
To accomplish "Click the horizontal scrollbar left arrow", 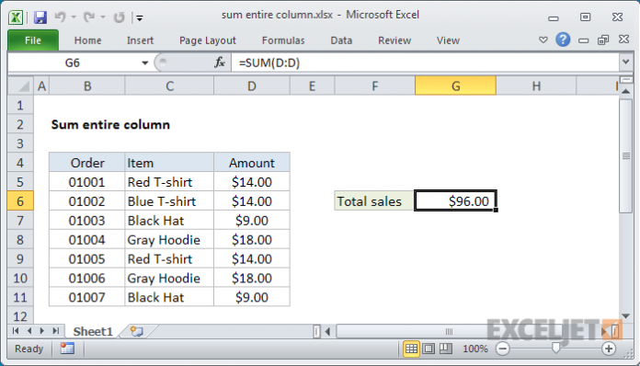I will coord(327,331).
